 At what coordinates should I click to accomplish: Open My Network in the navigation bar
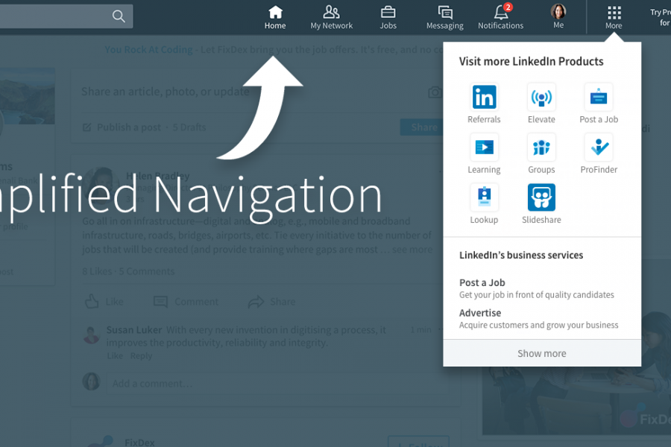332,18
